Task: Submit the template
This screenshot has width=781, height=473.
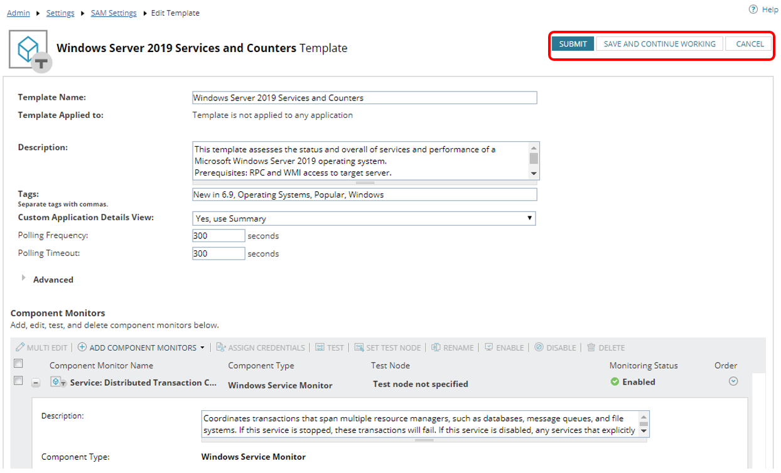Action: coord(573,44)
